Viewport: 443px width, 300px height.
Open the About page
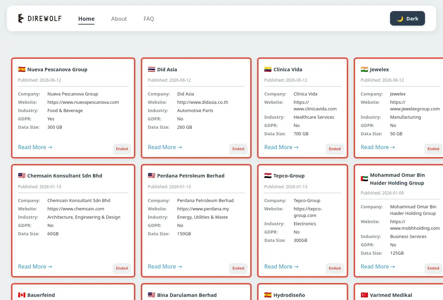click(119, 19)
